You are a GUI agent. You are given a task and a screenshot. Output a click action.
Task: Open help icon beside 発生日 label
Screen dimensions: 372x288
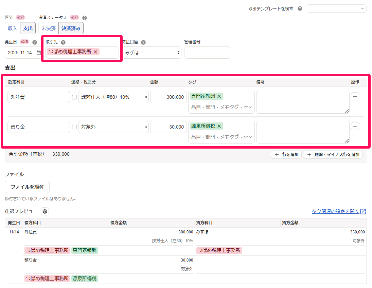point(35,42)
